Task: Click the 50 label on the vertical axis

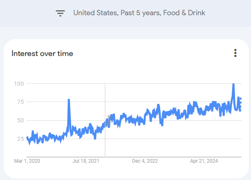Action: (x=19, y=121)
